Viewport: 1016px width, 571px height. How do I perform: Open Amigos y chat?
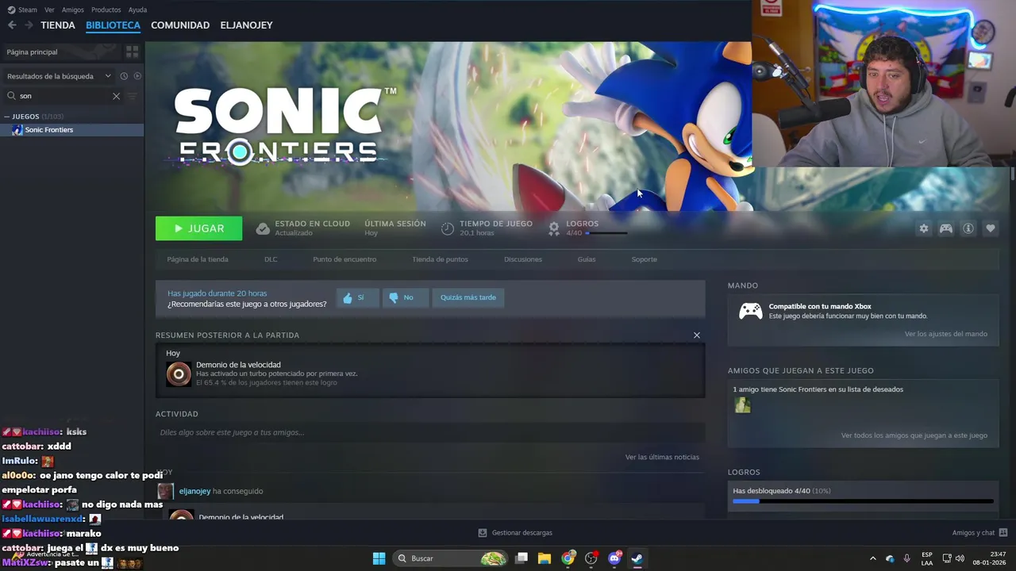[x=979, y=533]
